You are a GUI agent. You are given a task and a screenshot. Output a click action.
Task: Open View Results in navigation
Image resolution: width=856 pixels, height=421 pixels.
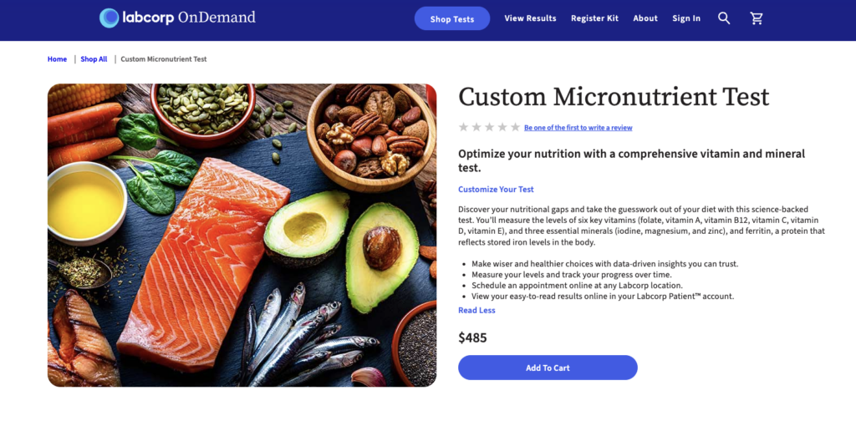[x=530, y=18]
